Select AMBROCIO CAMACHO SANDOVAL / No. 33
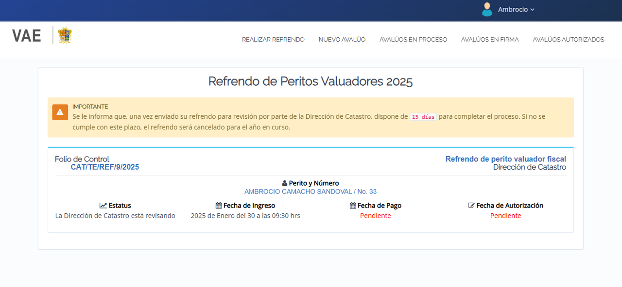622x287 pixels. pos(311,191)
